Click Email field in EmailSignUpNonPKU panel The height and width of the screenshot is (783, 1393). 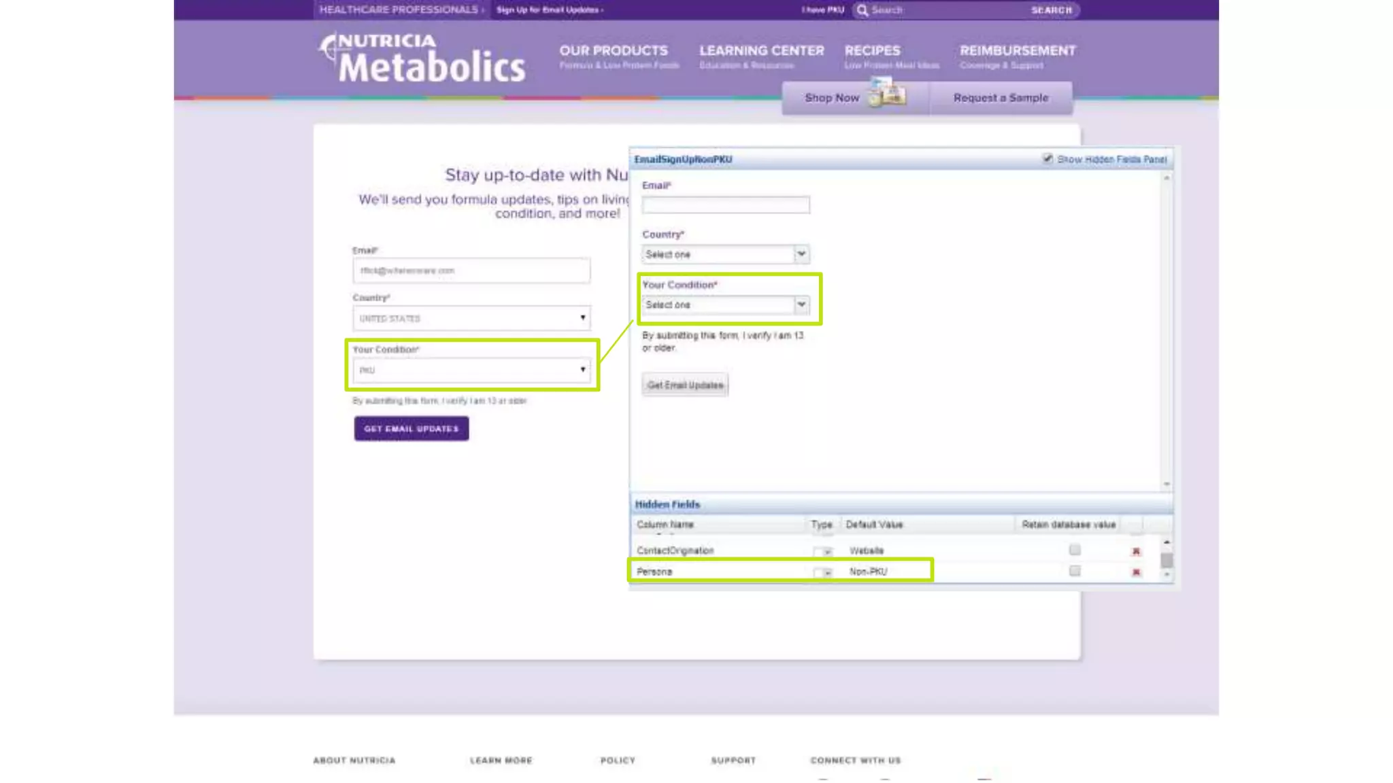coord(725,205)
